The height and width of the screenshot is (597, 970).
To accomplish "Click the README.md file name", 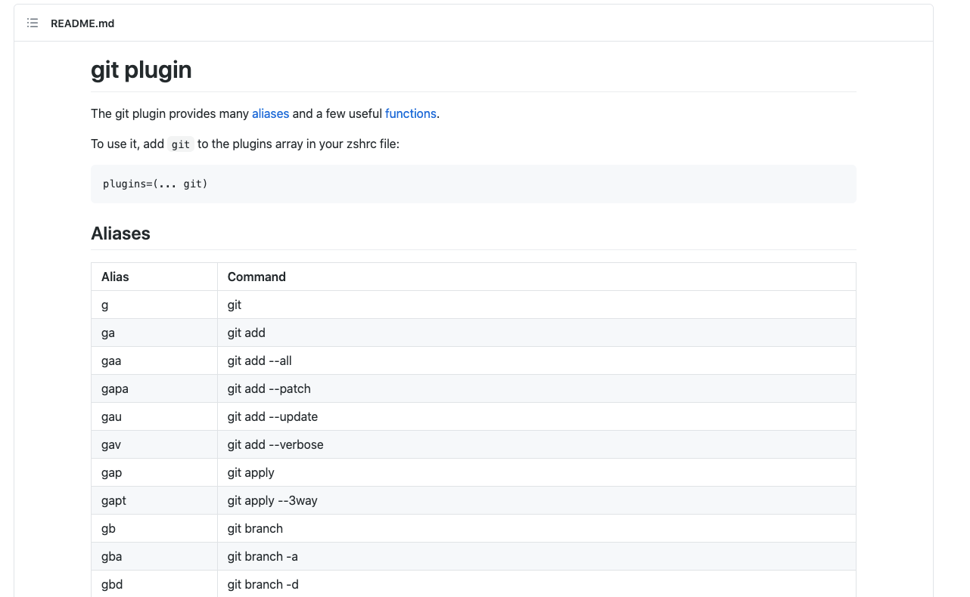I will click(x=82, y=23).
